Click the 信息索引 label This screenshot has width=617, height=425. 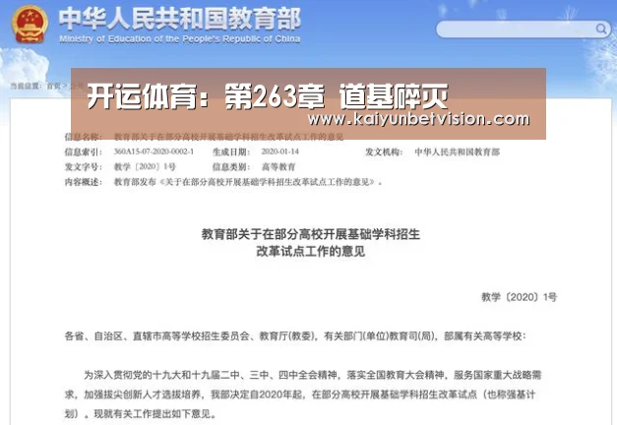coord(84,152)
